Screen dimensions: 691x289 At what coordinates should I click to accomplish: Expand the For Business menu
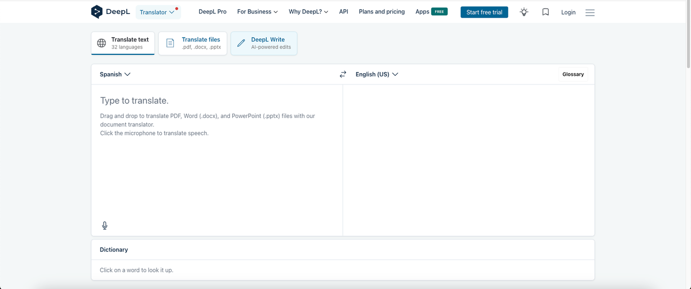click(258, 12)
